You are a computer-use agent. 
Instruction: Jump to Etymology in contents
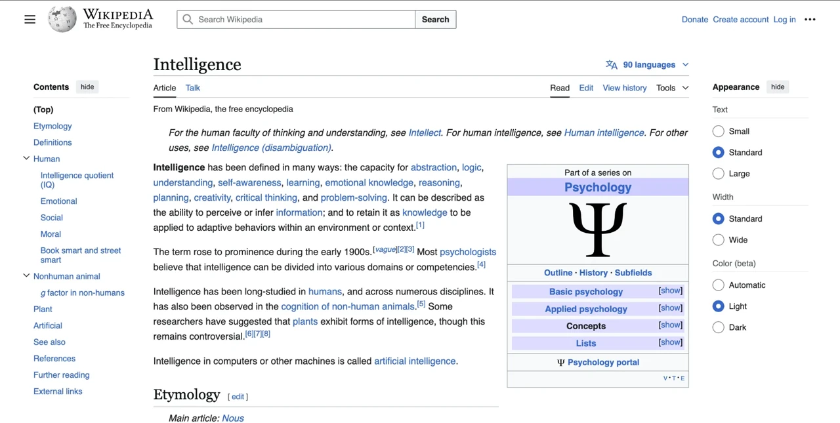point(52,126)
